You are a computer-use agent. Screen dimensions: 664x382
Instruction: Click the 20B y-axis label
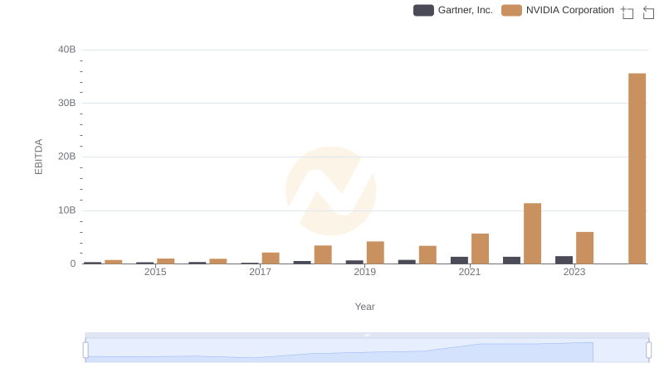(x=67, y=157)
